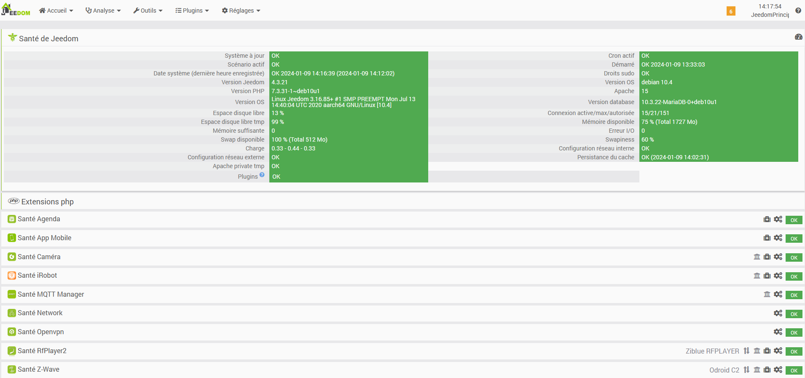Open configuration gears on Santé Caméra row
Screen dimensions: 805x378
[x=778, y=257]
